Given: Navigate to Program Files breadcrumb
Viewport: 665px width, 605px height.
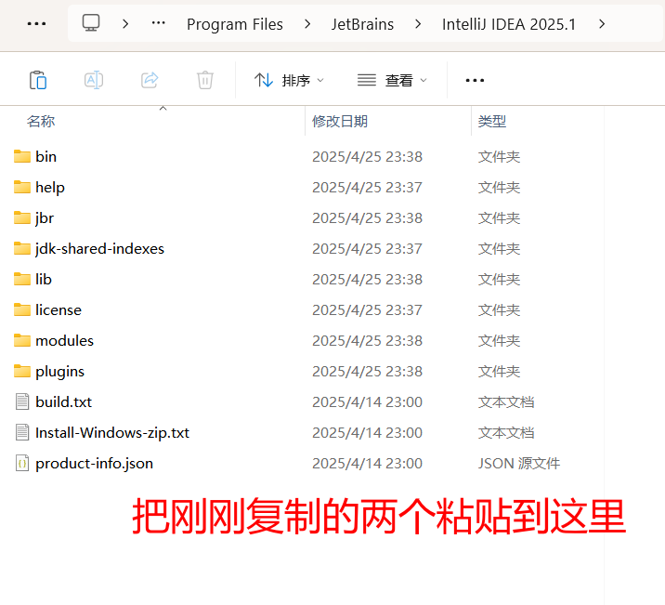Looking at the screenshot, I should pyautogui.click(x=235, y=24).
